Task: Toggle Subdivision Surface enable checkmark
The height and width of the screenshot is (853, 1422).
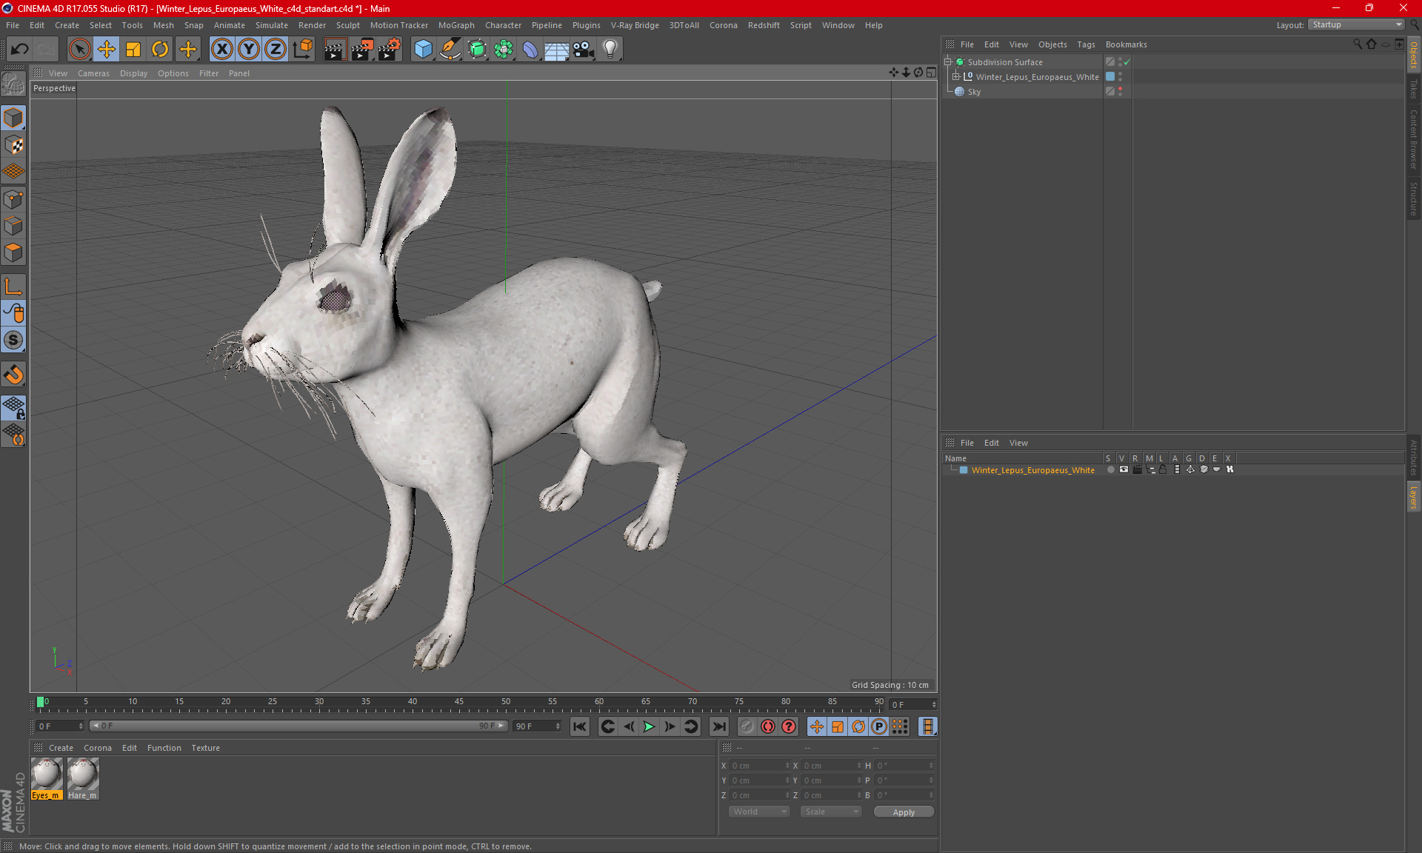Action: pyautogui.click(x=1126, y=62)
